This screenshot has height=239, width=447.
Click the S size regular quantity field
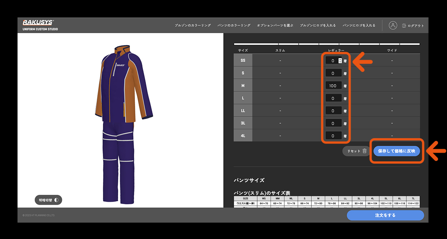333,73
